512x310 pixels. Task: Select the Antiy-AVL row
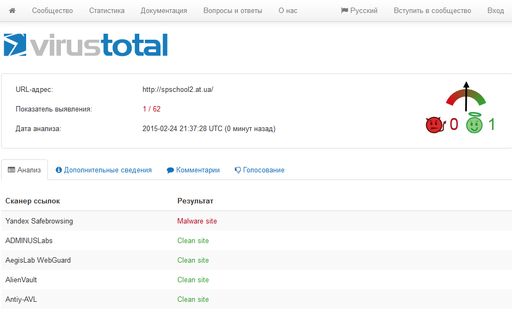tap(256, 299)
